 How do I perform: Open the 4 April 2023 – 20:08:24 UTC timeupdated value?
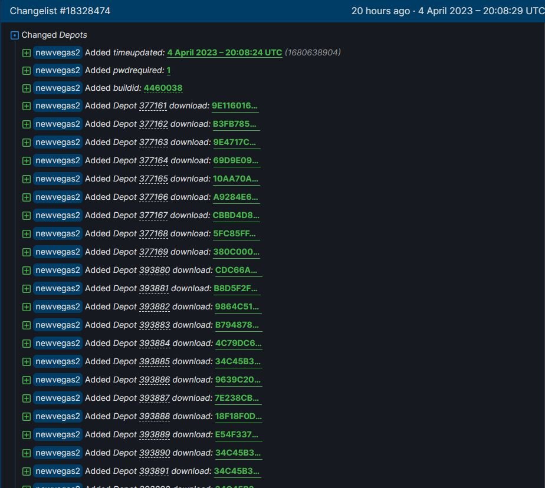[225, 53]
